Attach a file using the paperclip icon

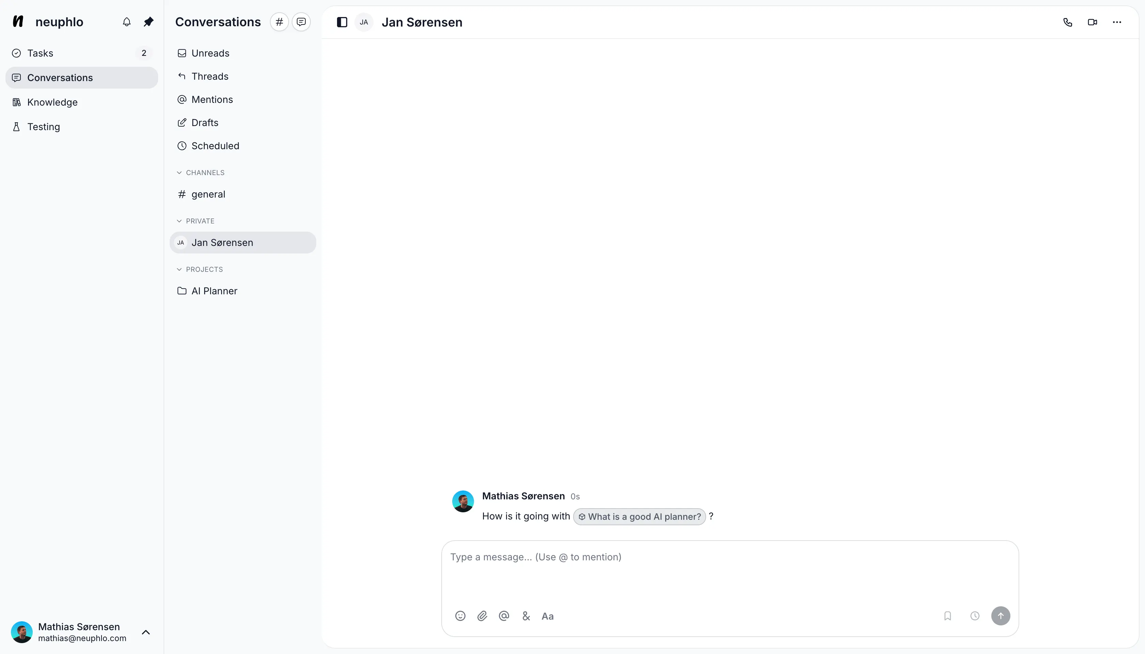pos(482,616)
